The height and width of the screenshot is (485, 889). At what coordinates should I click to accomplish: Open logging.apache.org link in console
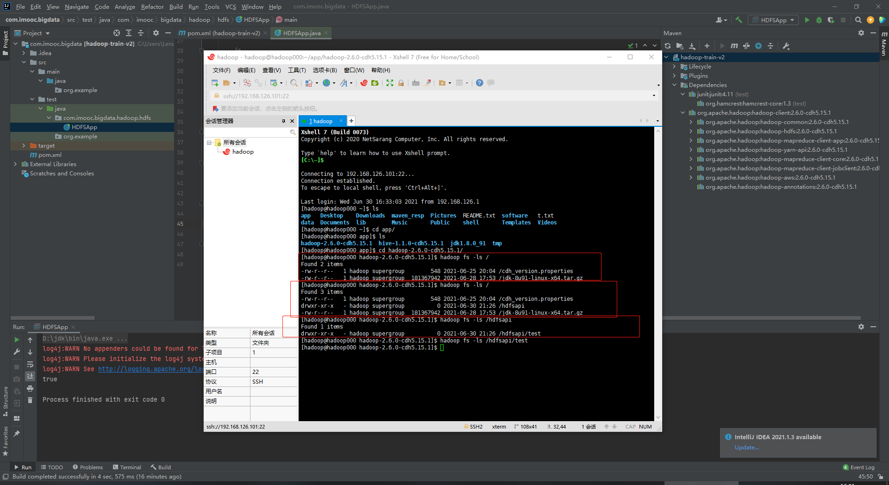(150, 369)
